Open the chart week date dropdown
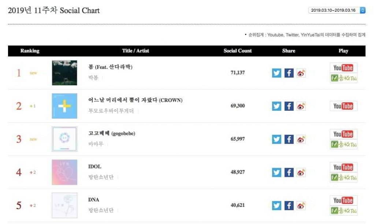This screenshot has width=375, height=224. pos(337,10)
